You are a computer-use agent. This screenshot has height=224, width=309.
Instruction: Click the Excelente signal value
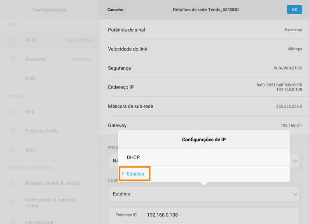coord(293,30)
